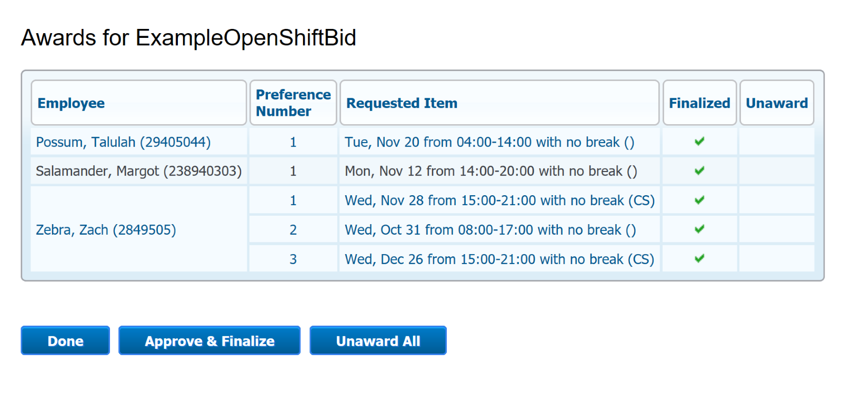Open Wed, Dec 26 15:00-21:00 shift link
Image resolution: width=842 pixels, height=393 pixels.
tap(499, 259)
